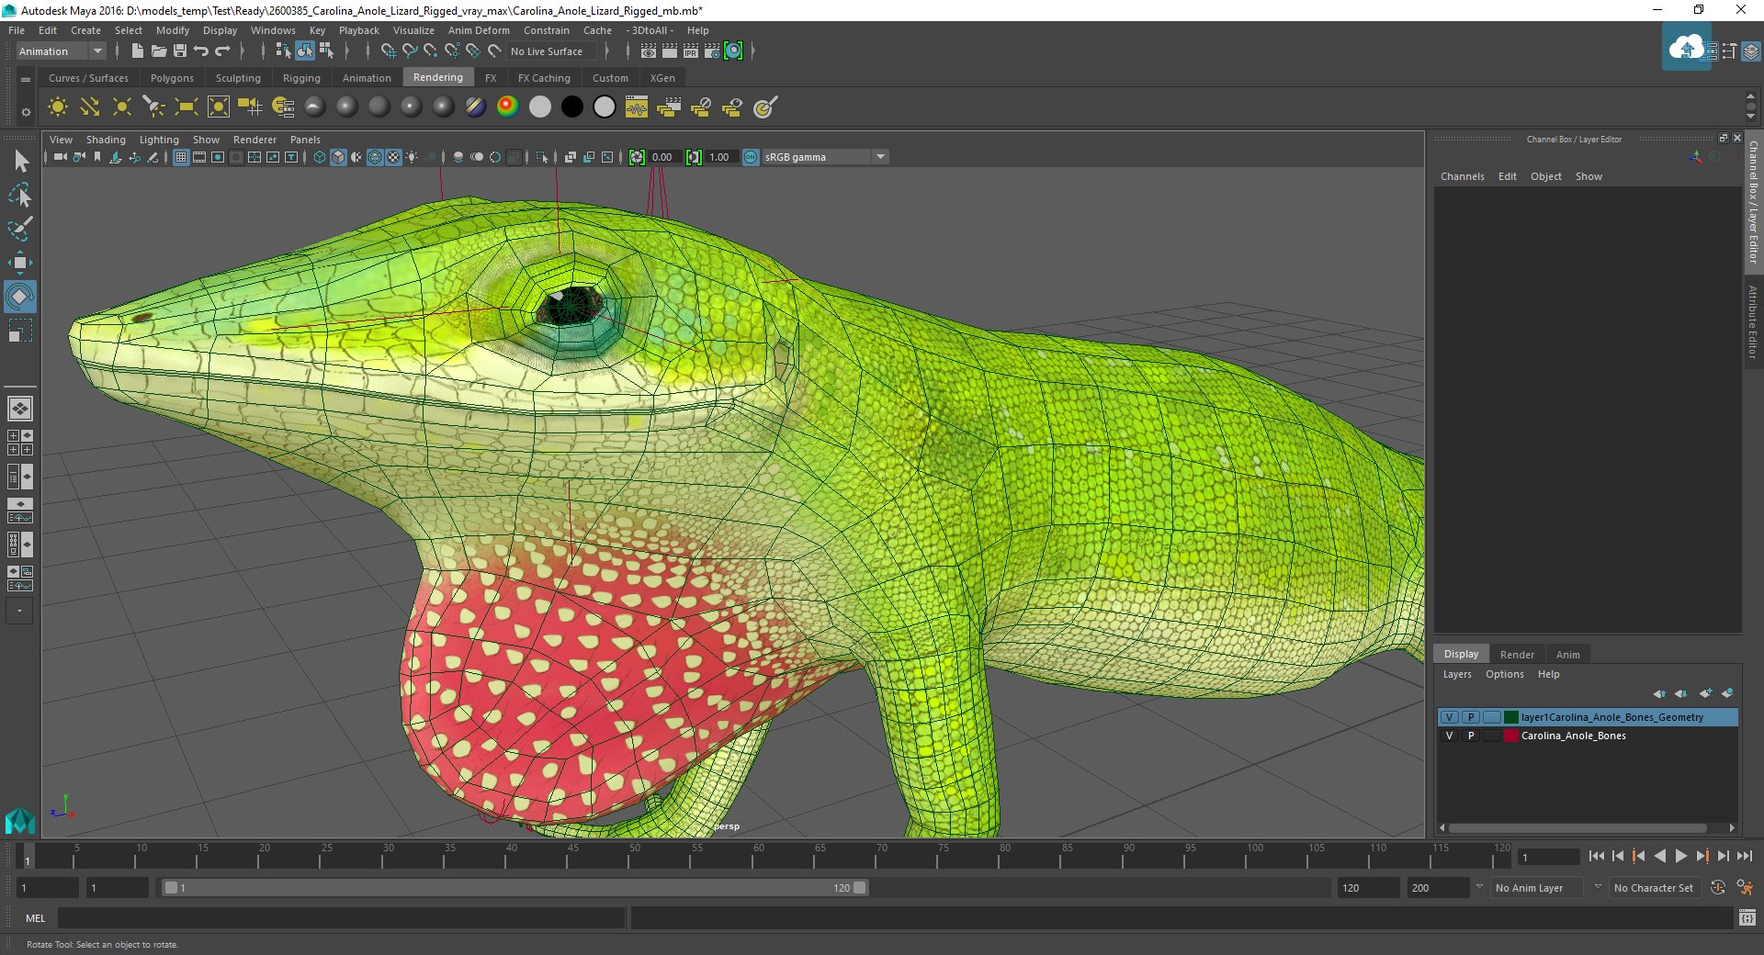Create a spot light from the shelf
Image resolution: width=1764 pixels, height=955 pixels.
(x=153, y=107)
